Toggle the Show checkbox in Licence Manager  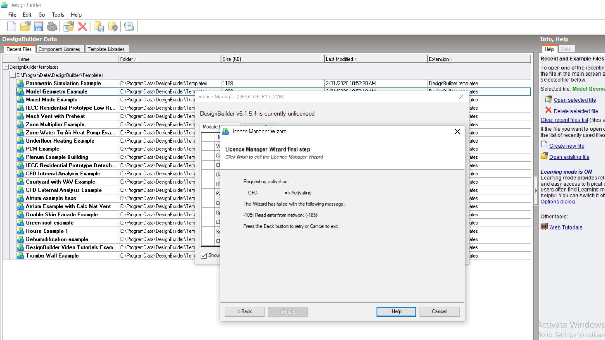click(x=204, y=255)
